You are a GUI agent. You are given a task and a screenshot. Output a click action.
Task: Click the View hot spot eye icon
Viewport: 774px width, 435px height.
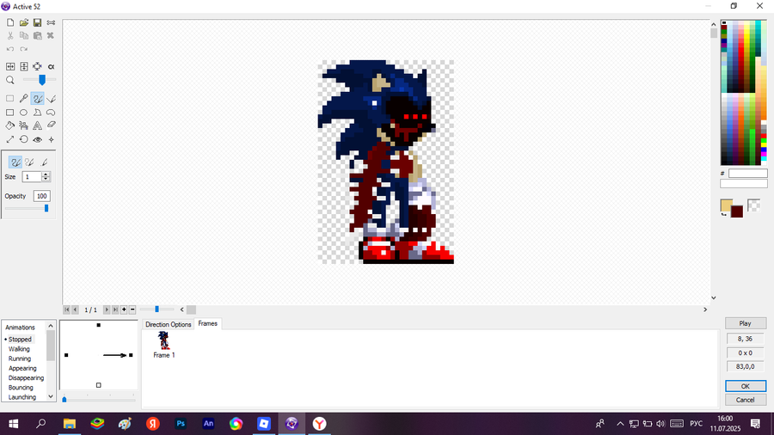pyautogui.click(x=38, y=139)
